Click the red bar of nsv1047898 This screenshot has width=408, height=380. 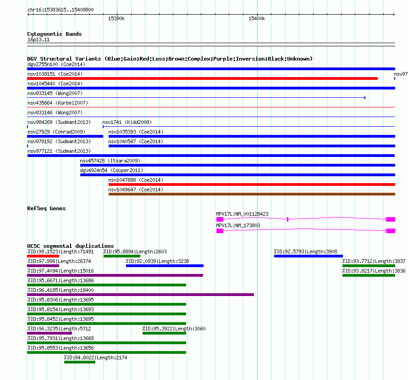pyautogui.click(x=252, y=184)
